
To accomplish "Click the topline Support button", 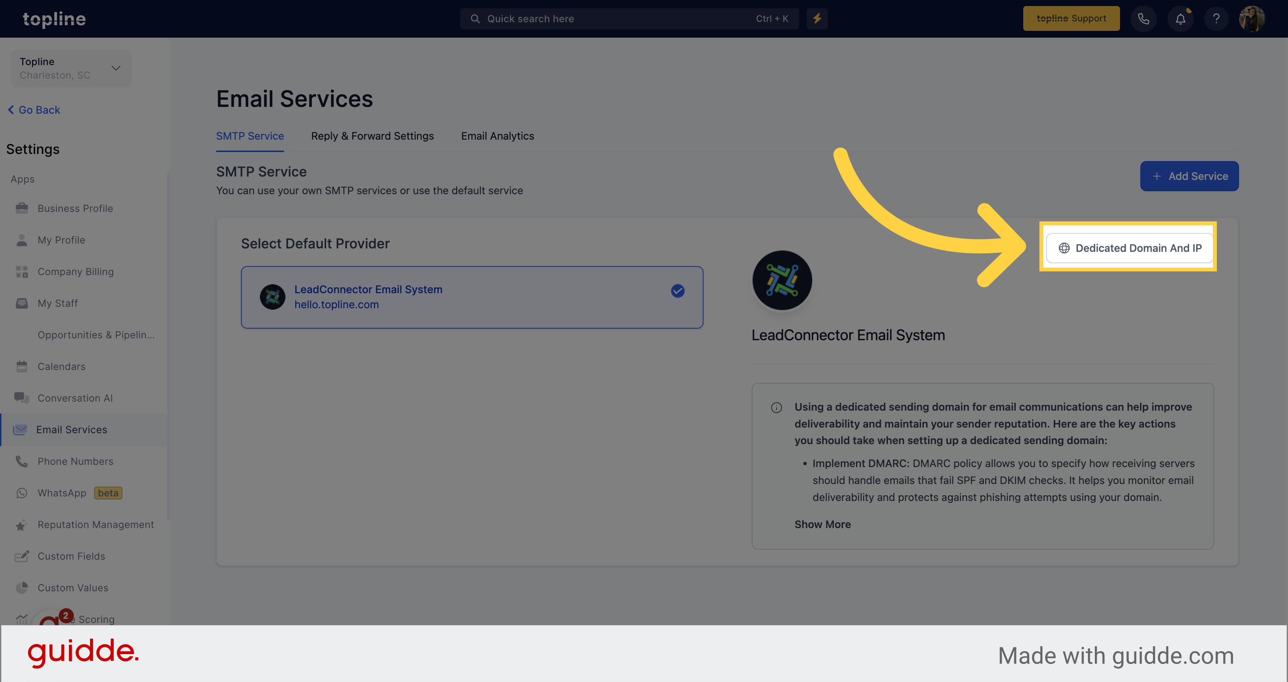I will point(1071,18).
